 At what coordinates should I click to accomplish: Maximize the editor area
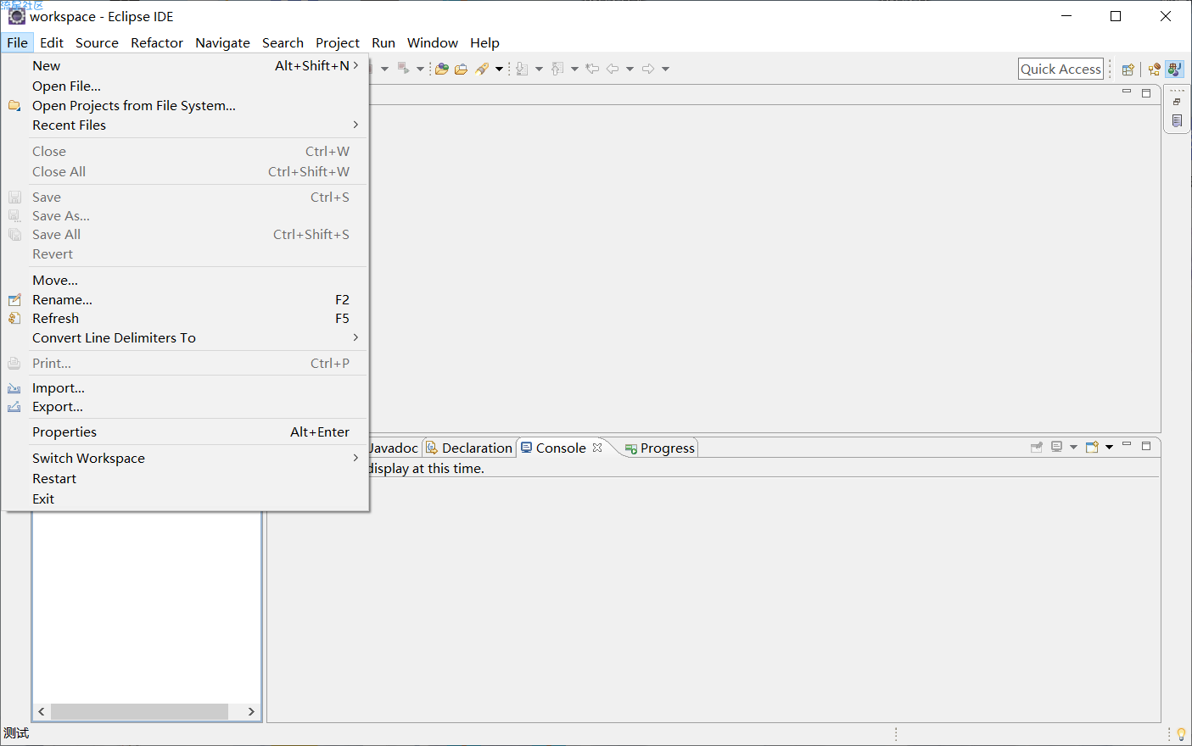(x=1146, y=93)
